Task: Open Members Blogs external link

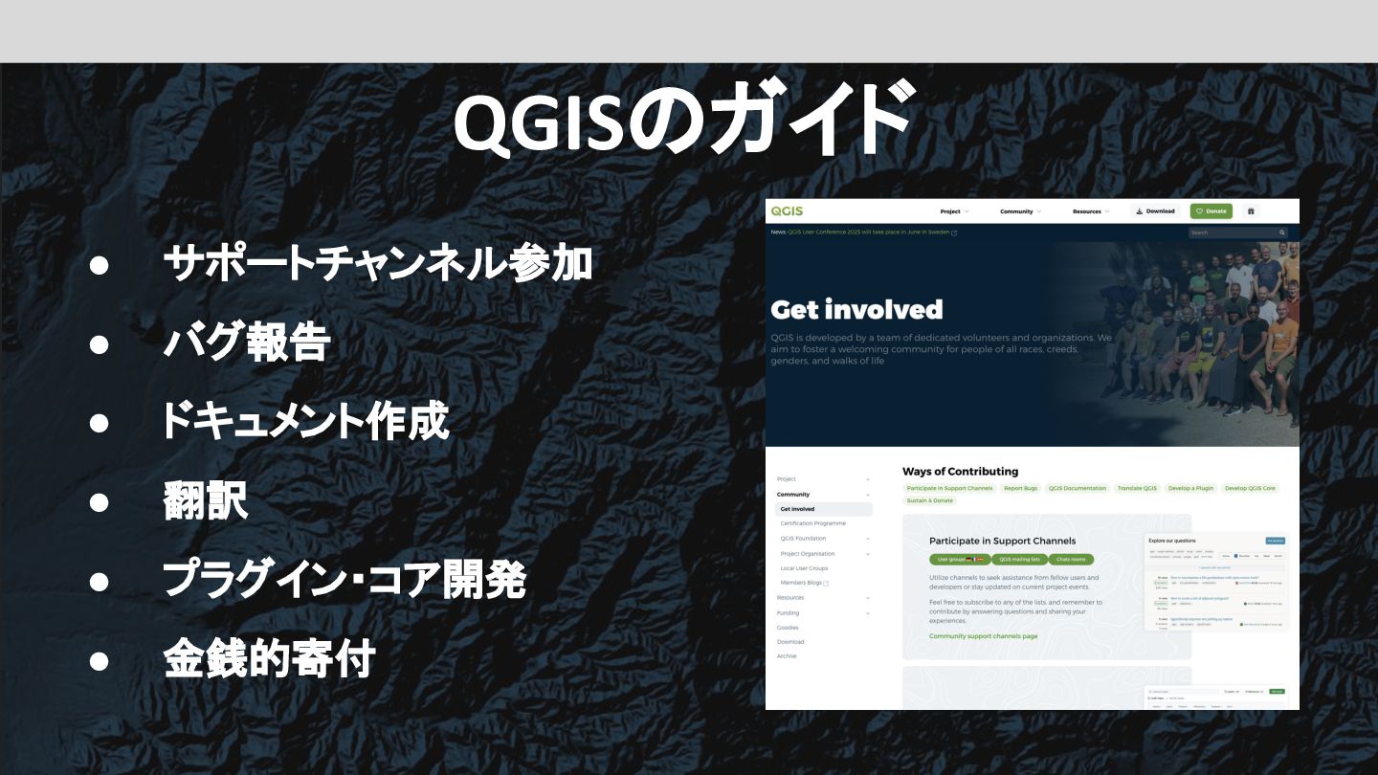Action: point(804,583)
